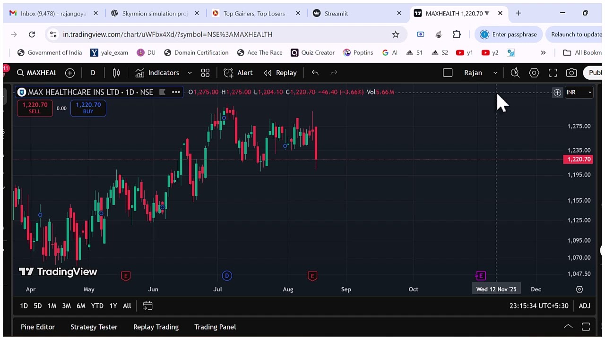
Task: Change the INR currency dropdown
Action: pyautogui.click(x=579, y=93)
